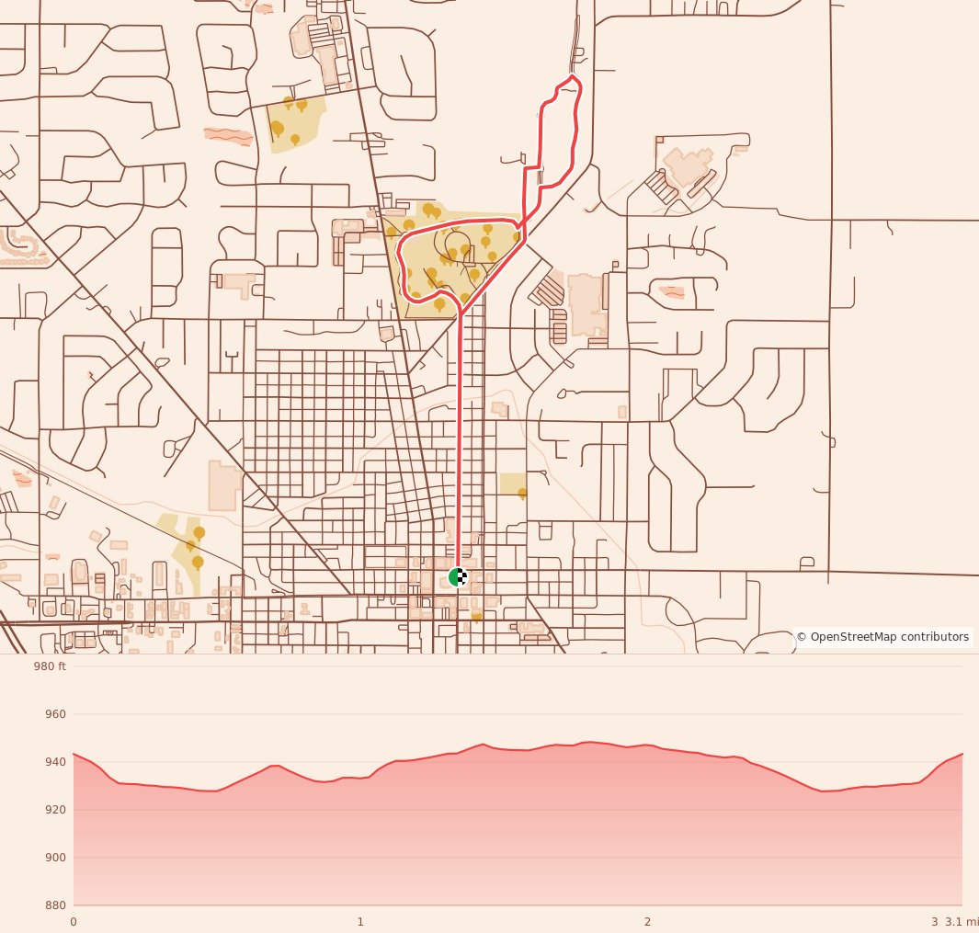
Task: Click the northernmost tip of the red route
Action: [x=573, y=76]
